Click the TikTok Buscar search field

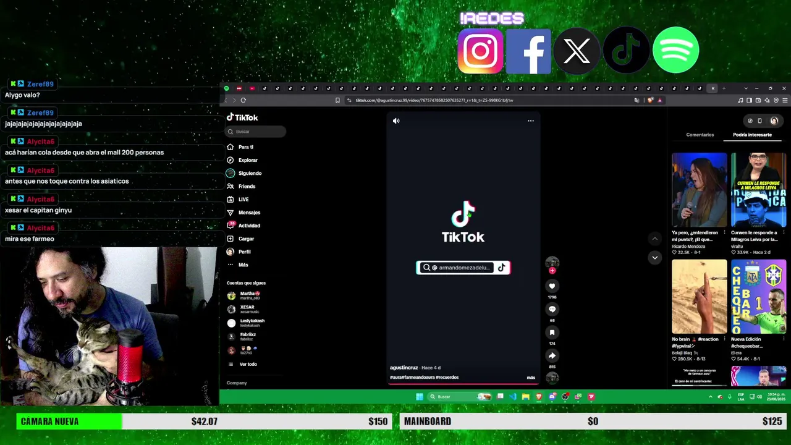coord(256,132)
